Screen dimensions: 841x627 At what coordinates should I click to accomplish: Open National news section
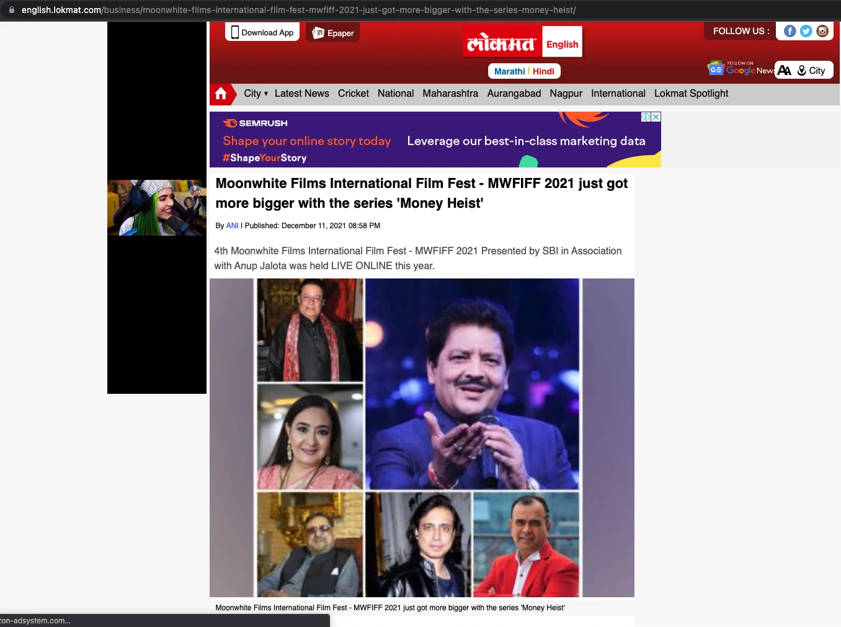point(396,94)
